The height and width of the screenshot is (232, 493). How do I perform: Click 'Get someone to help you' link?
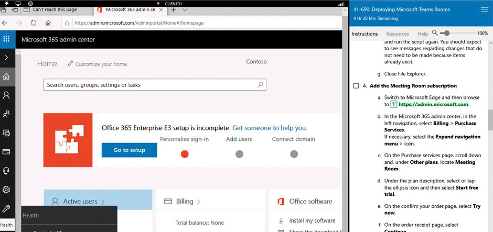click(x=270, y=128)
